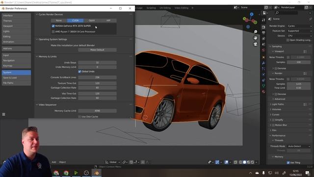Select the CUDA device tab

(x=75, y=21)
